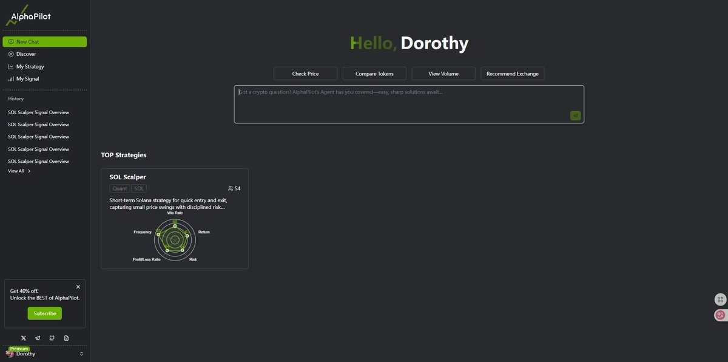Select Compare Tokens quick action
728x362 pixels.
tap(374, 73)
